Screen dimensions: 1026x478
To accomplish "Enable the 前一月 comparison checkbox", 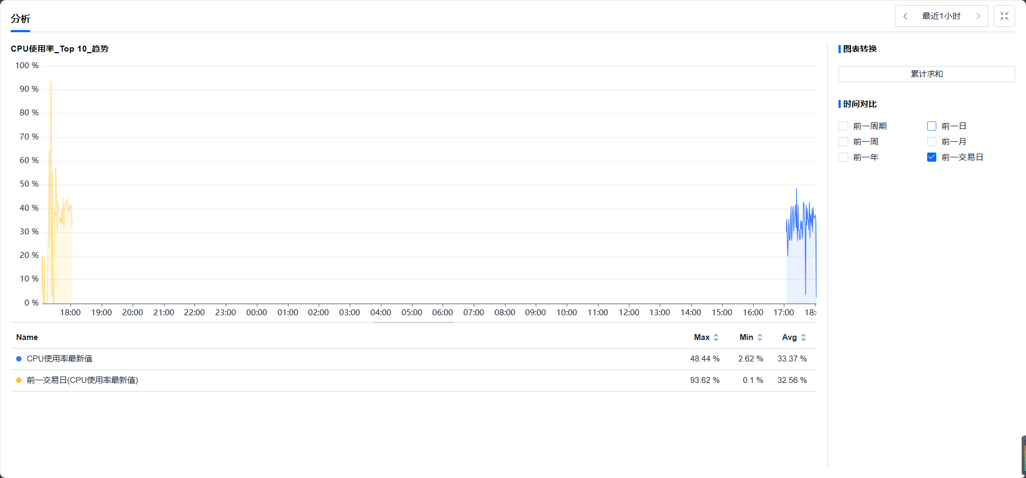I will point(932,142).
